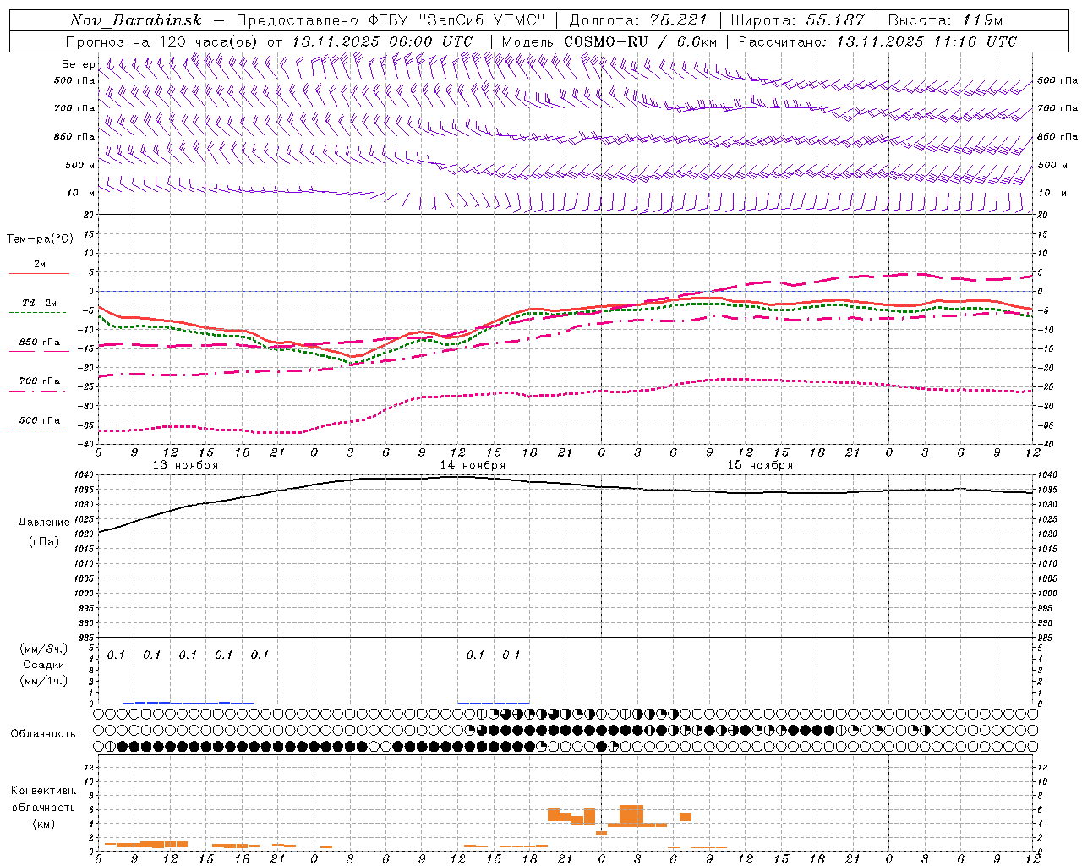Click the Конвективн. облачность label

coord(43,799)
